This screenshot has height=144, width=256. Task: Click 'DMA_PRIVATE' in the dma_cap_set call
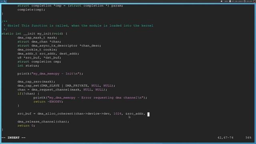(76, 86)
